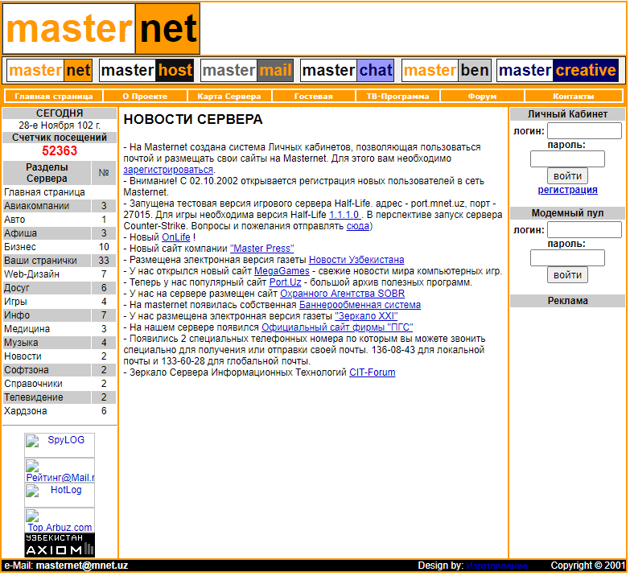The height and width of the screenshot is (576, 630).
Task: Go to Главная страница in orange menu
Action: point(53,97)
